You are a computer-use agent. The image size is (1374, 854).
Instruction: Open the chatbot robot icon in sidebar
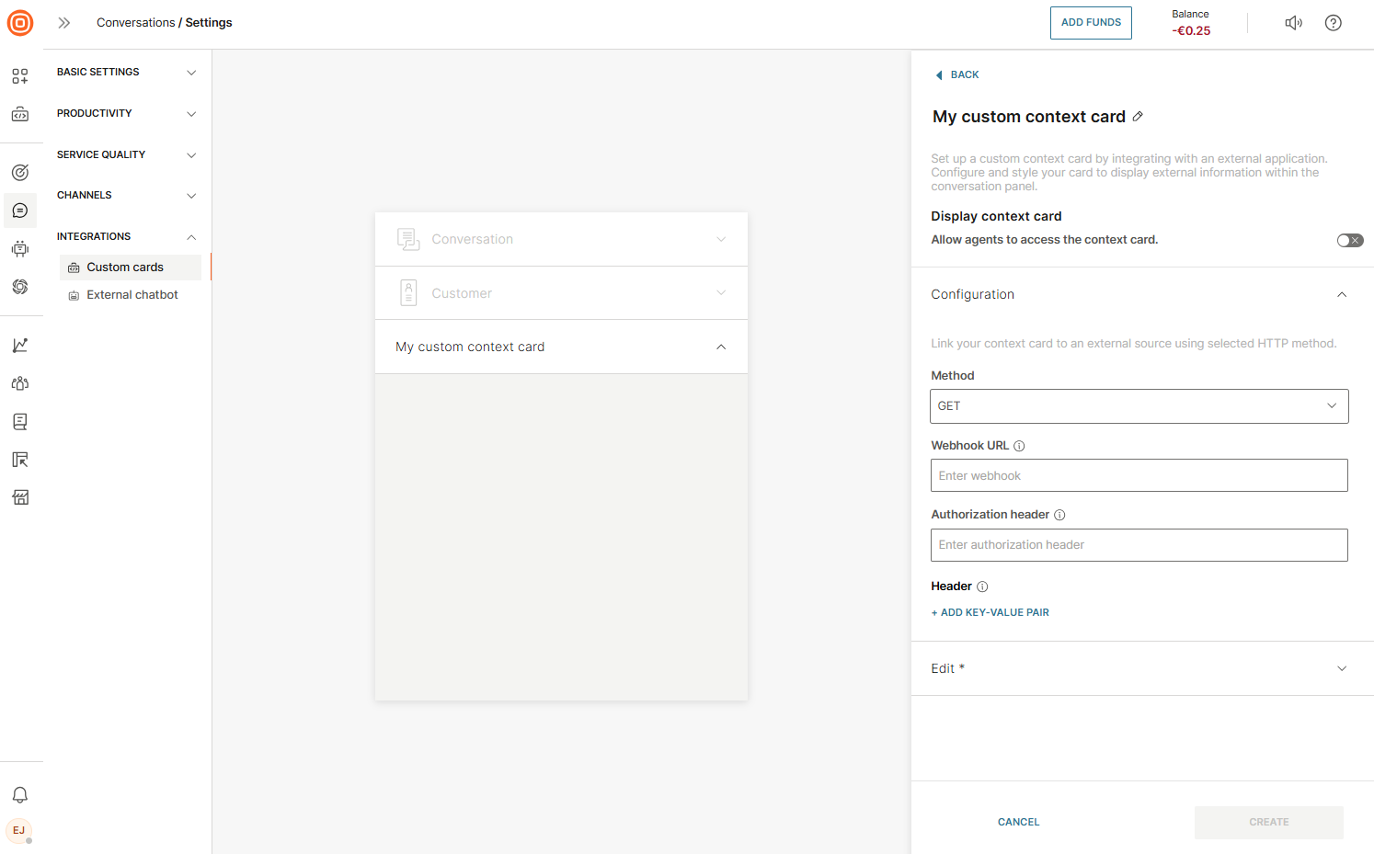(20, 248)
